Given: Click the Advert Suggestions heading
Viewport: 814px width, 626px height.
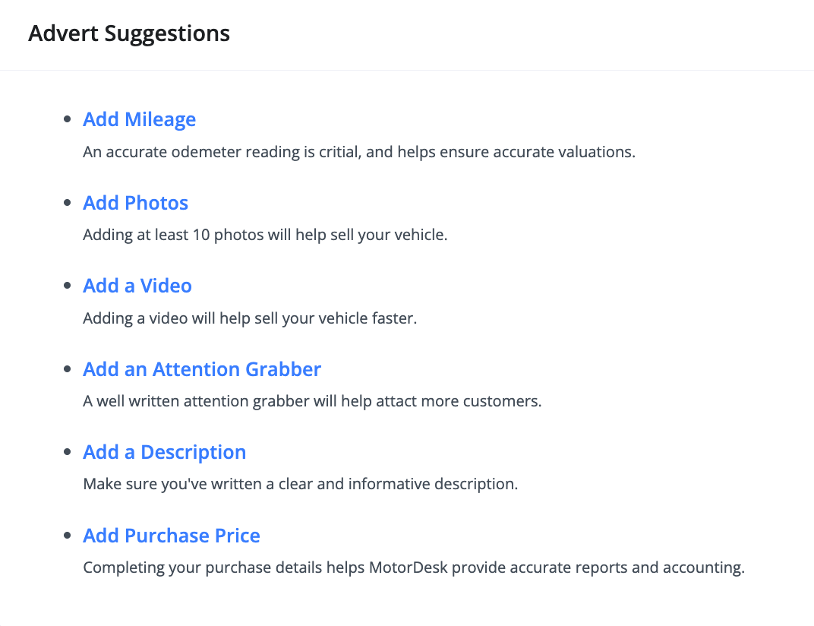Looking at the screenshot, I should coord(129,33).
